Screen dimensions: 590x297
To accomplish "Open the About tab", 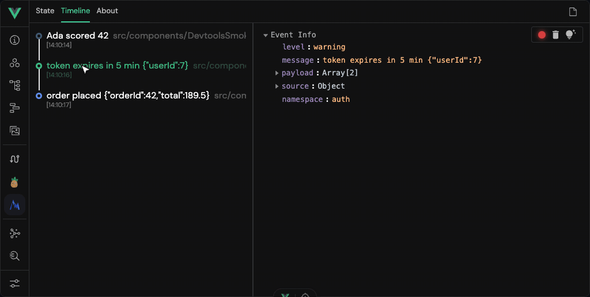I will pos(107,11).
